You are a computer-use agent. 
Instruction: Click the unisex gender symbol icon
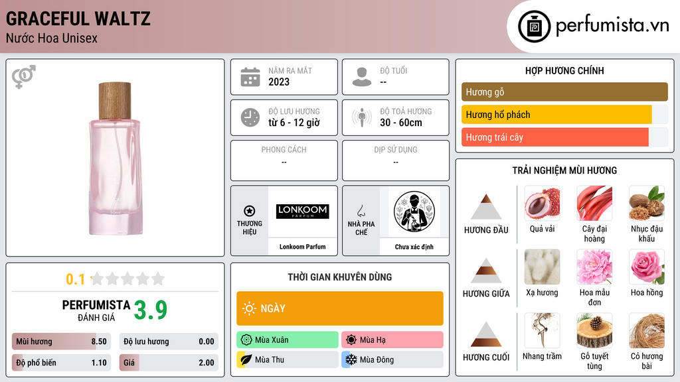(x=23, y=77)
